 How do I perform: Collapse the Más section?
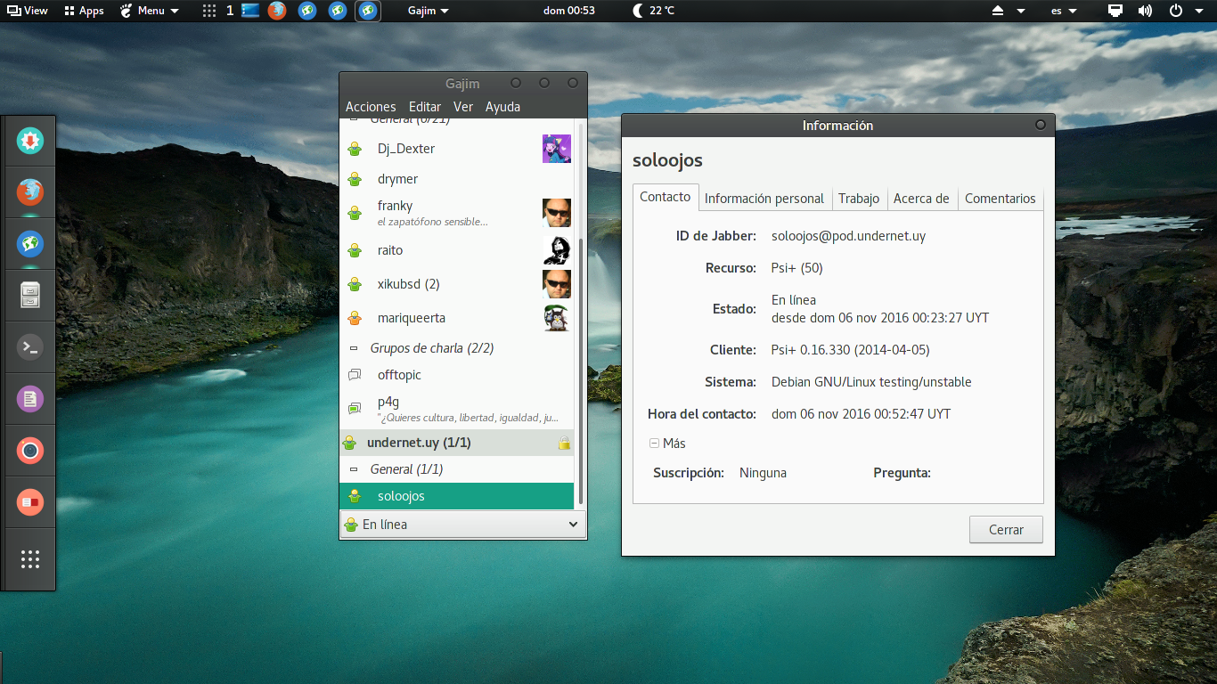click(x=654, y=443)
